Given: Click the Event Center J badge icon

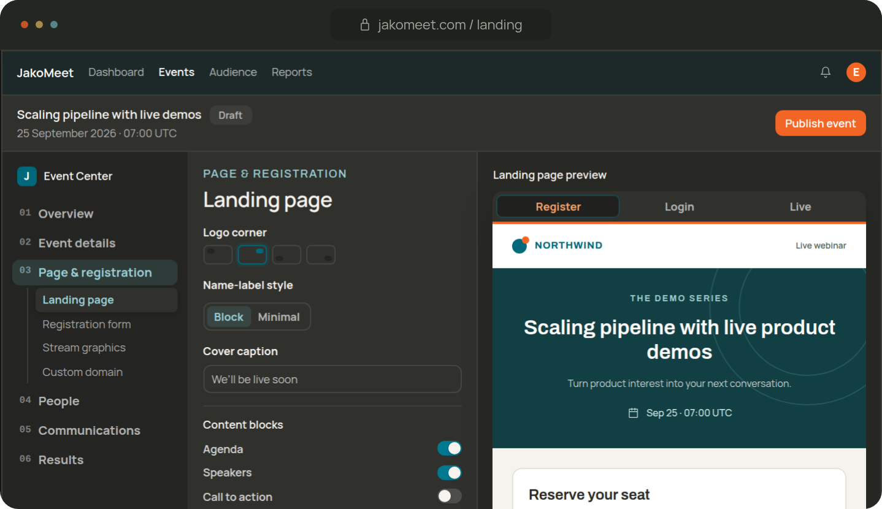Looking at the screenshot, I should click(x=26, y=176).
